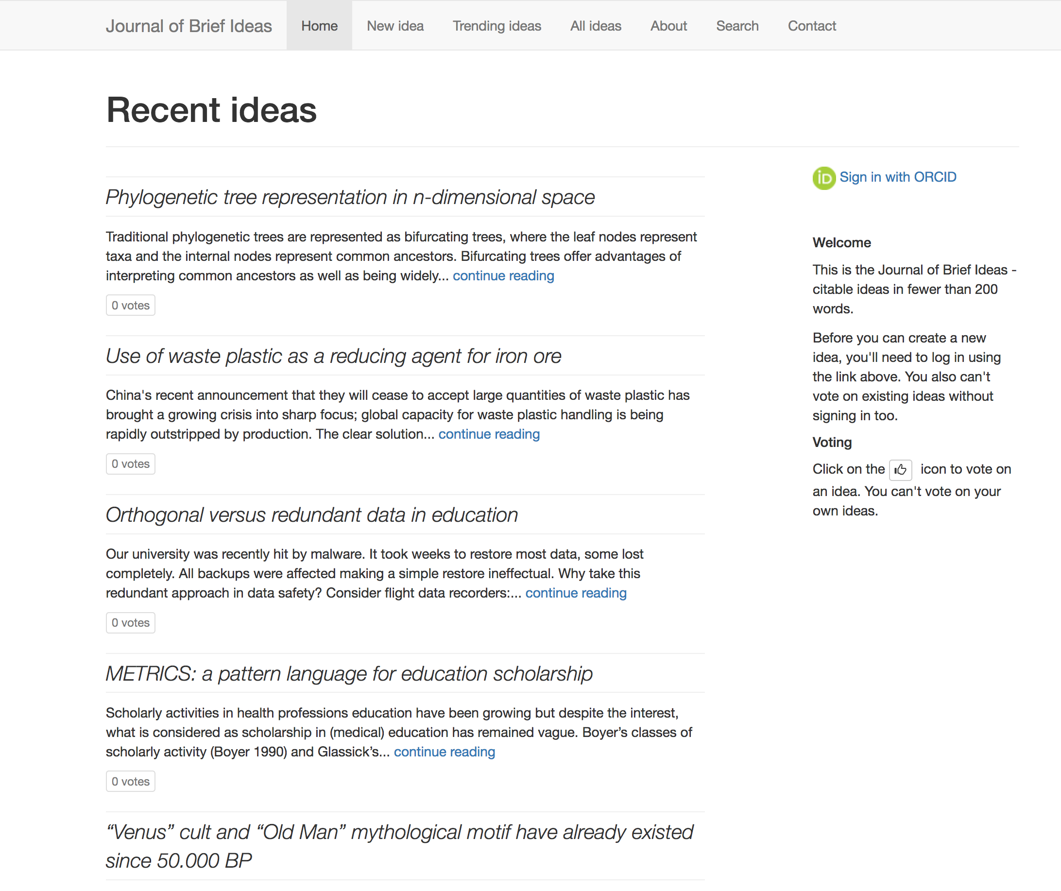The image size is (1061, 891).
Task: Open the Search page
Action: point(737,25)
